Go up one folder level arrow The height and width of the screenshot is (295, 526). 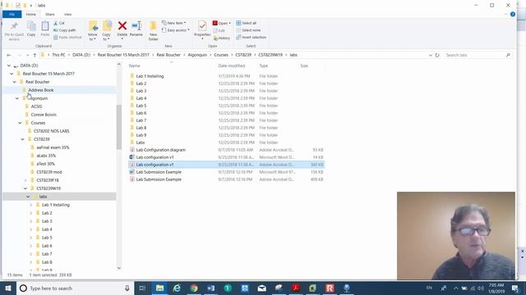coord(35,55)
